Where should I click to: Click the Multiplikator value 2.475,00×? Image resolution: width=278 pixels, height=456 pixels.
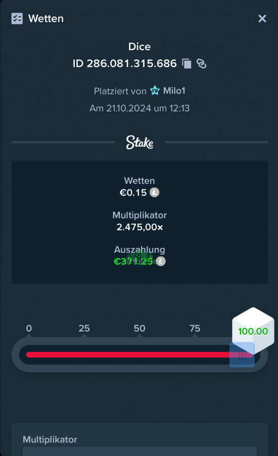(x=140, y=227)
